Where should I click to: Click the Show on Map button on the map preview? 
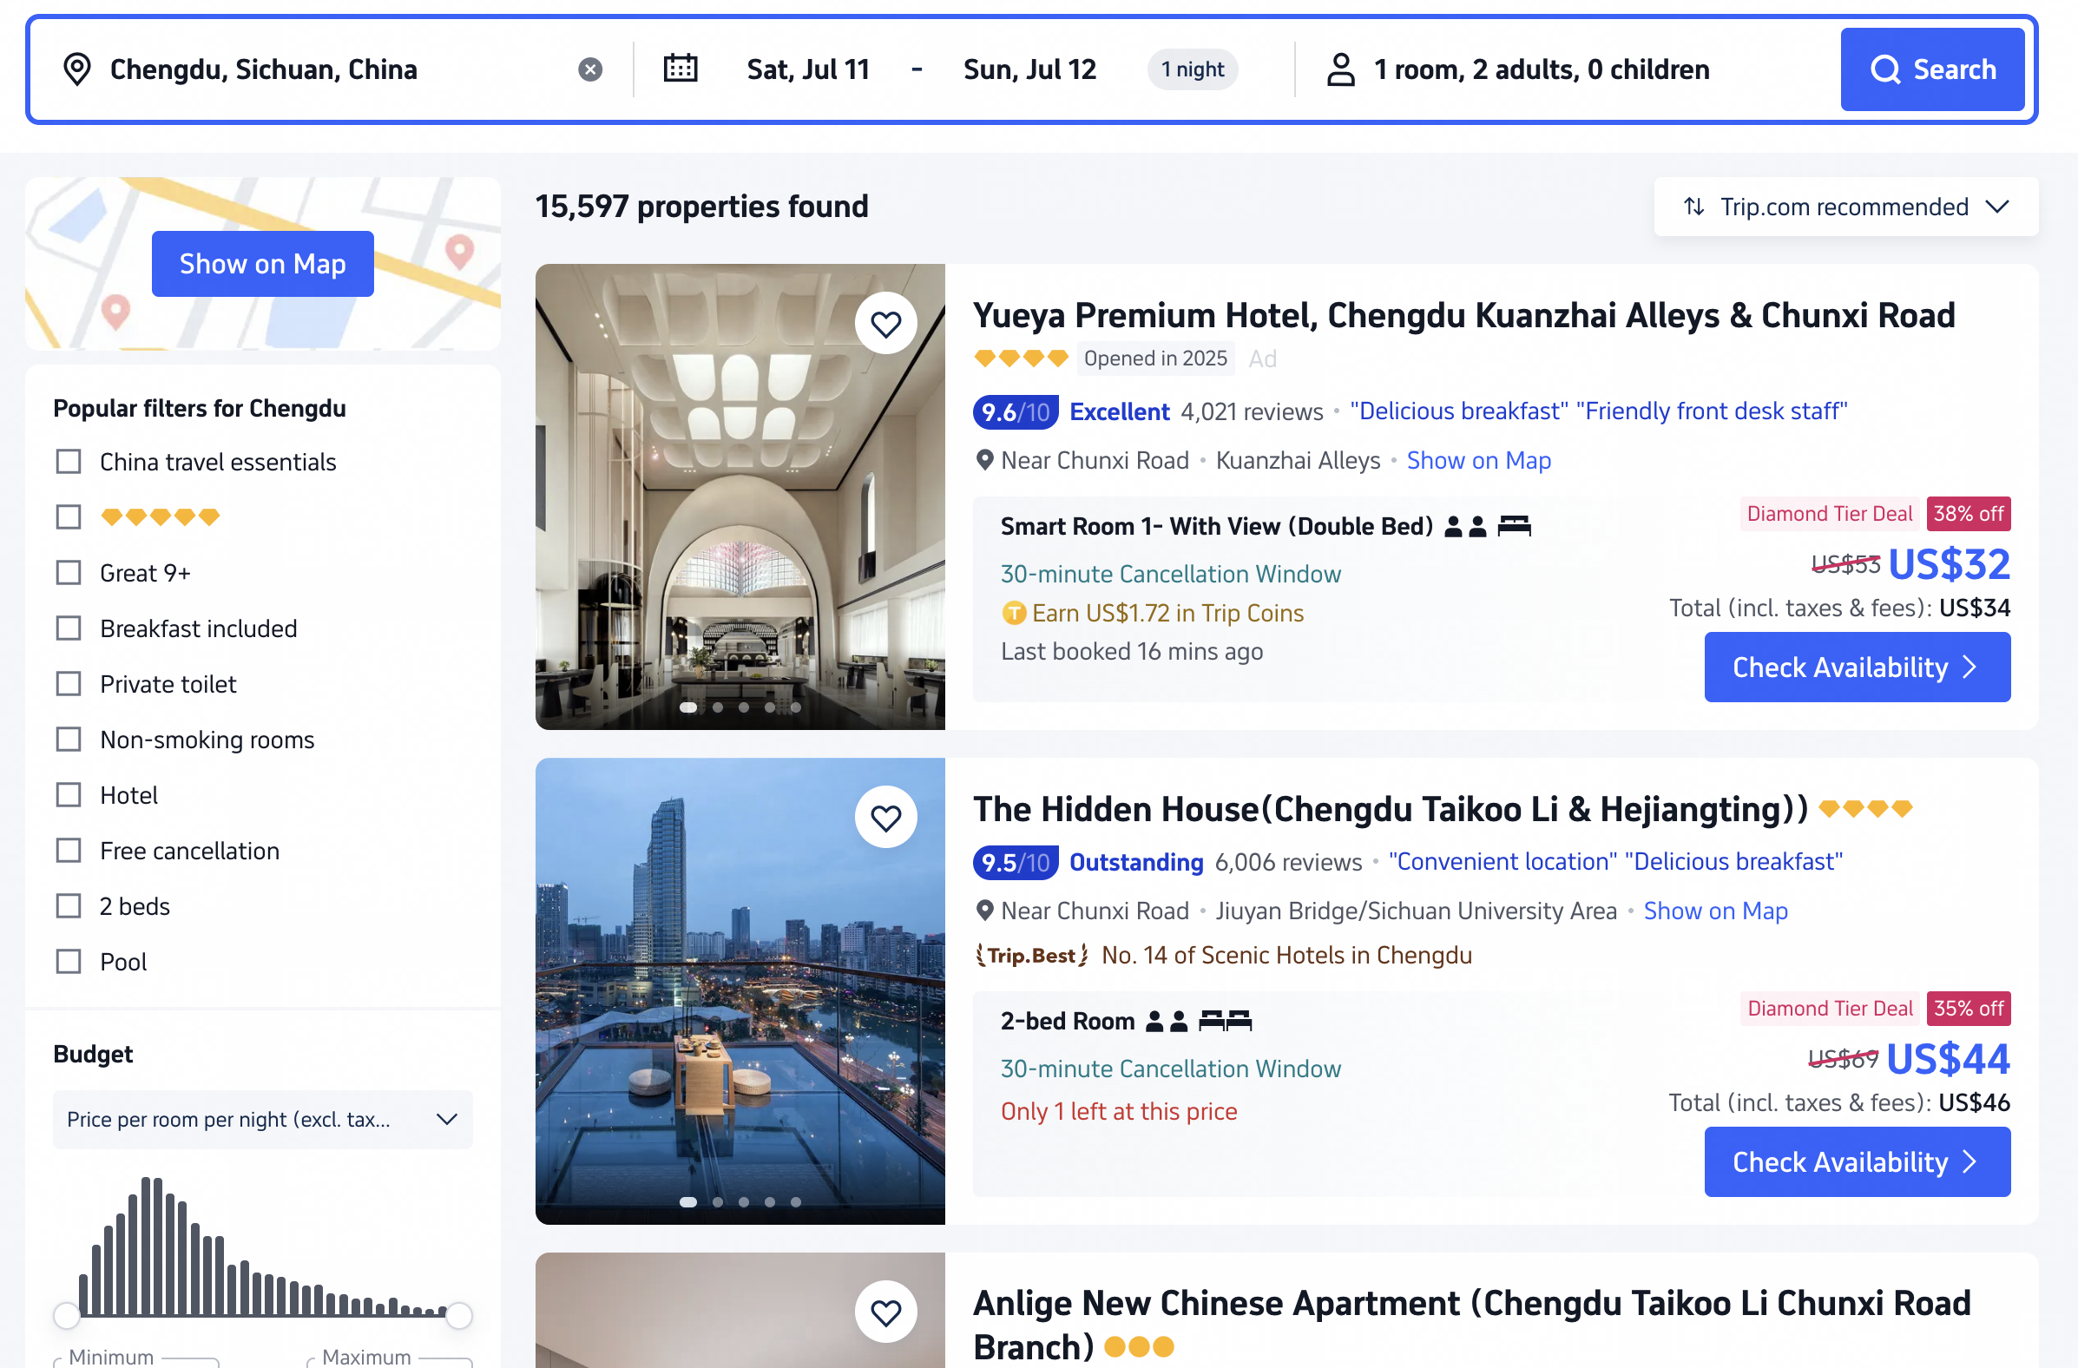coord(263,263)
